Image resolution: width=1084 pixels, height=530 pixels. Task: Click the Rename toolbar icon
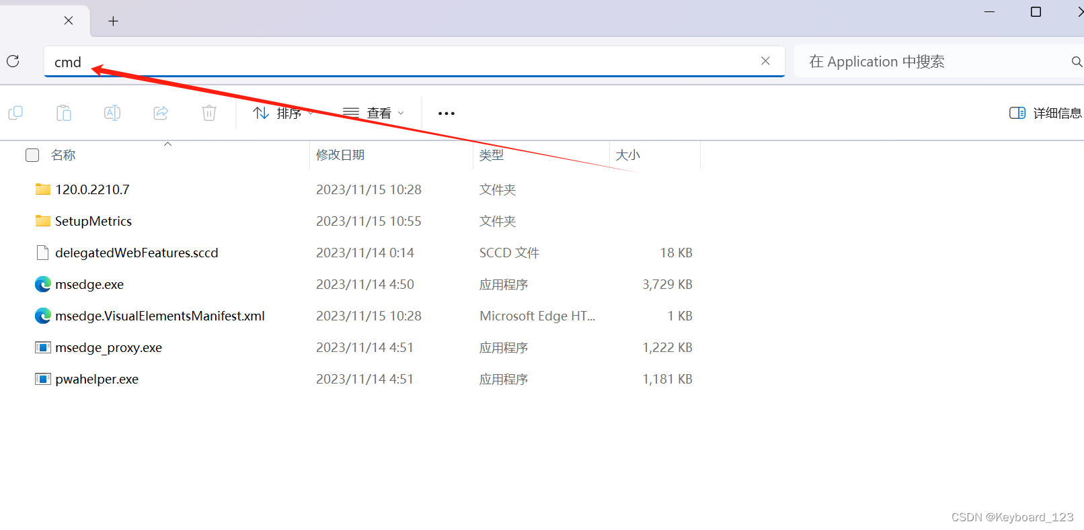pos(112,113)
